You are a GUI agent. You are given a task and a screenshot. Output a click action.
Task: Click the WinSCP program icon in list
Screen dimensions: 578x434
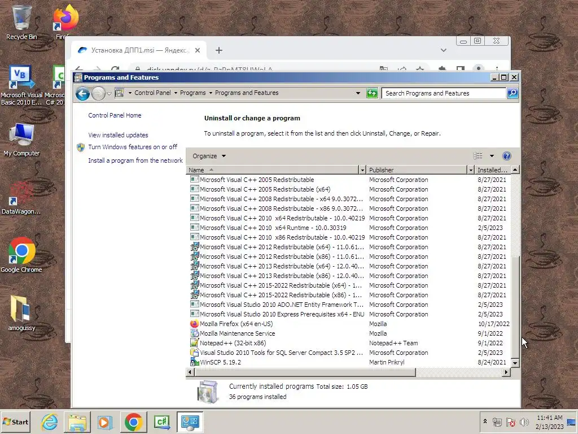pos(194,362)
